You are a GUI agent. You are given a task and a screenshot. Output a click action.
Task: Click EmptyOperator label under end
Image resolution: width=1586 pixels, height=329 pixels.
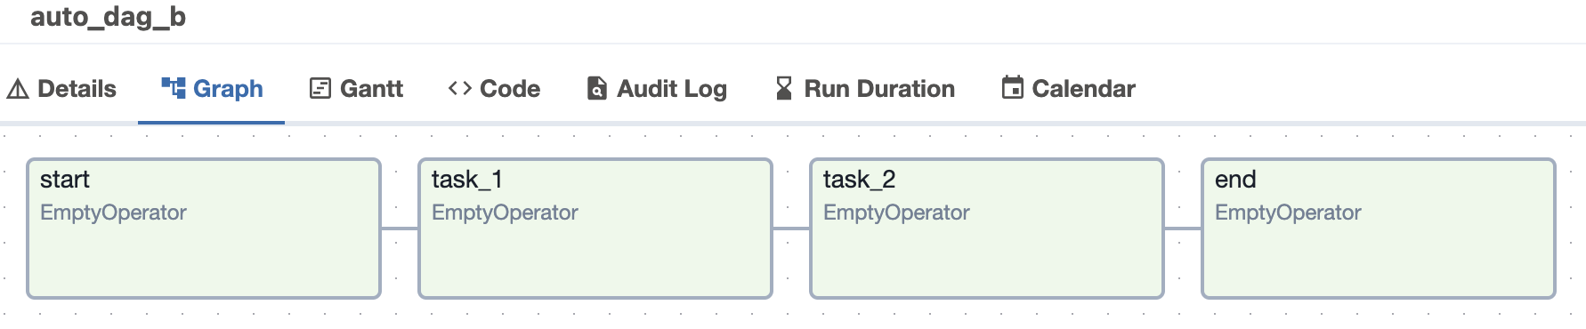(x=1288, y=213)
